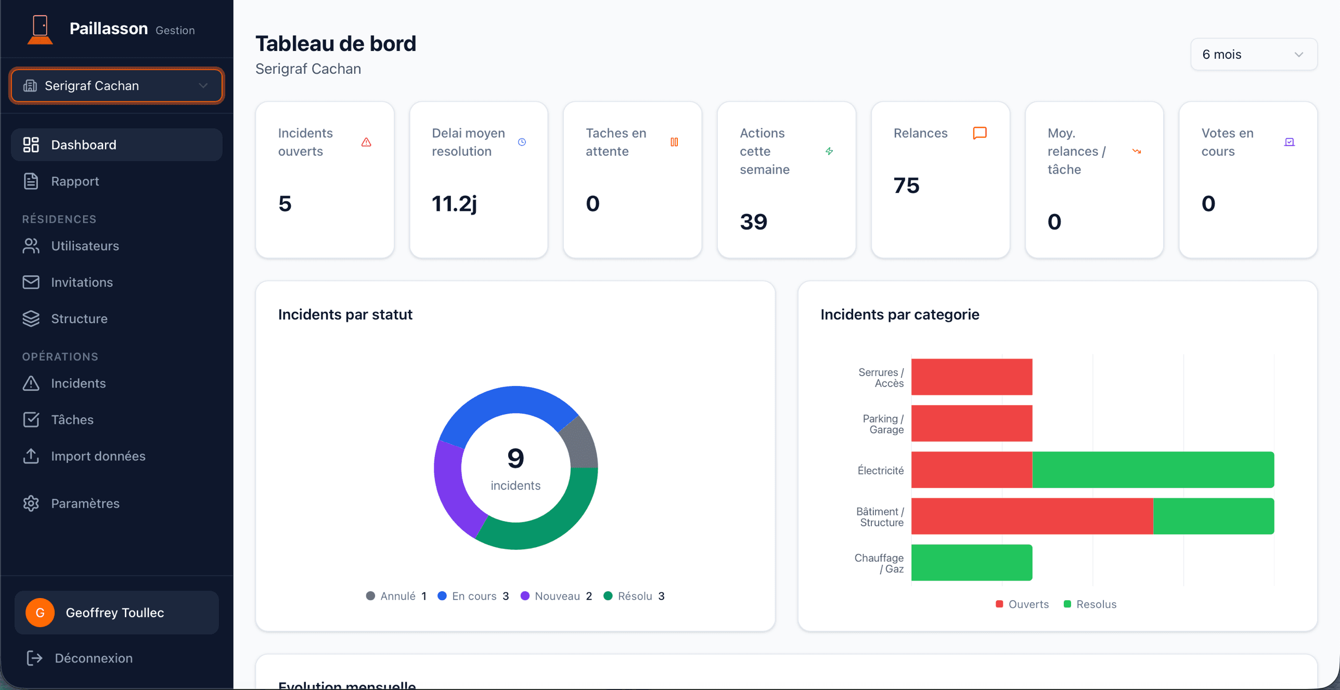The image size is (1340, 690).
Task: Click Geoffrey Toullec profile button
Action: tap(117, 613)
